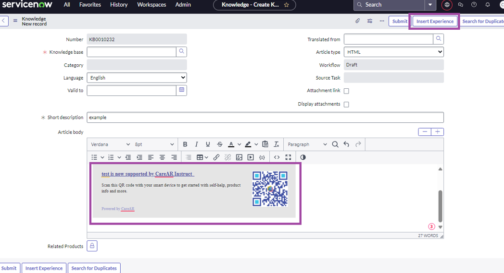Open find and replace in editor
Screen dimensions: 504x273
335,144
